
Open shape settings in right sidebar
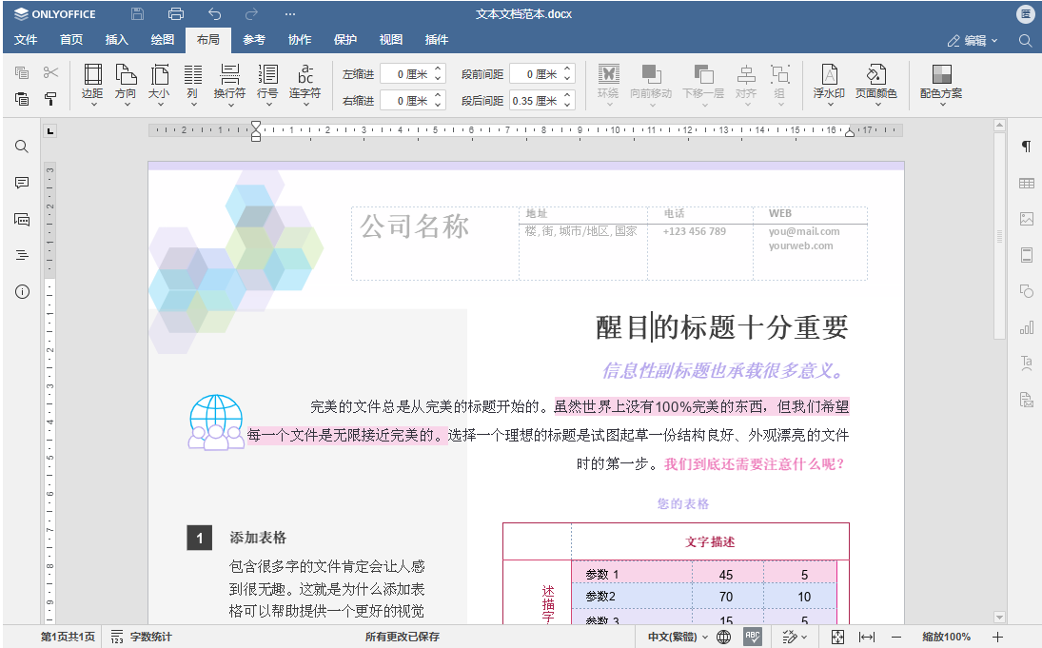point(1027,291)
